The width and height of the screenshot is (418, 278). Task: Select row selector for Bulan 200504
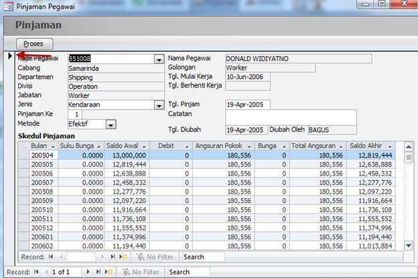23,155
